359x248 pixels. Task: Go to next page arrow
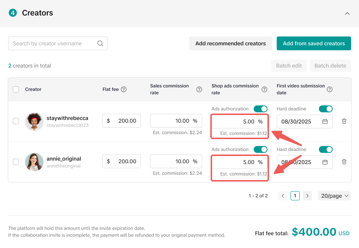(307, 196)
